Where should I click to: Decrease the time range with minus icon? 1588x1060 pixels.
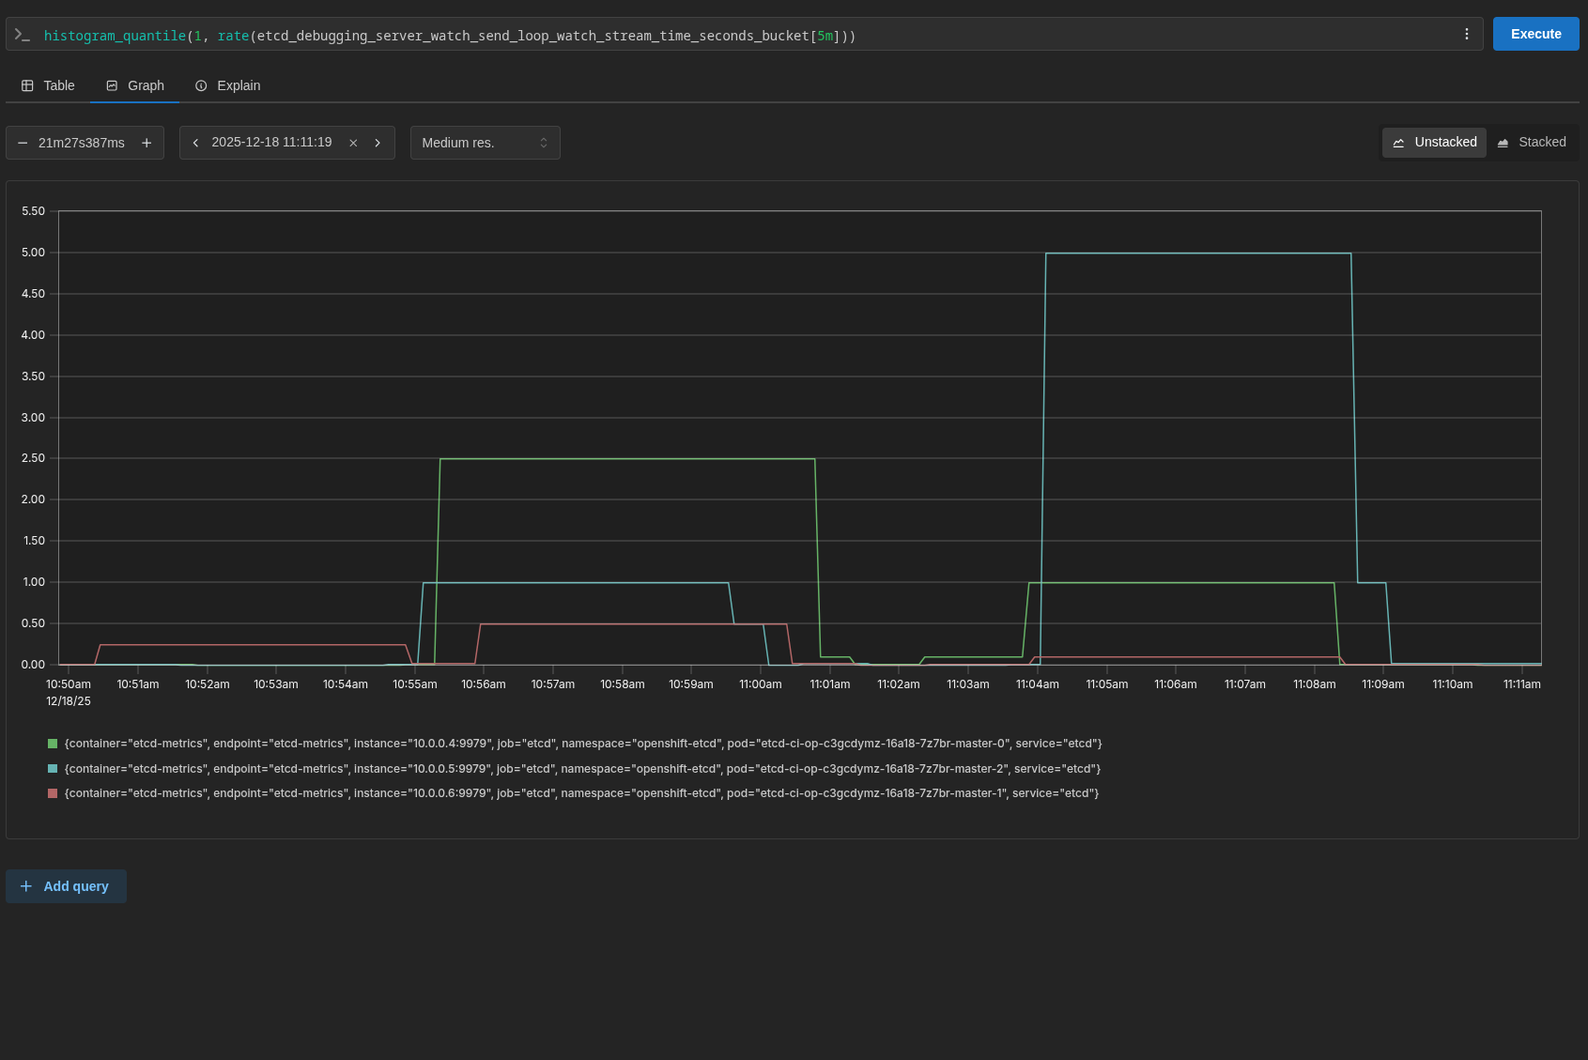click(23, 143)
